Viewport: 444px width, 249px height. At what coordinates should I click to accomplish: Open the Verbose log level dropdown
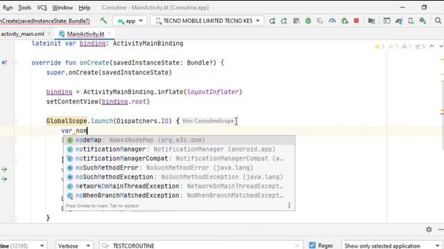click(x=74, y=246)
